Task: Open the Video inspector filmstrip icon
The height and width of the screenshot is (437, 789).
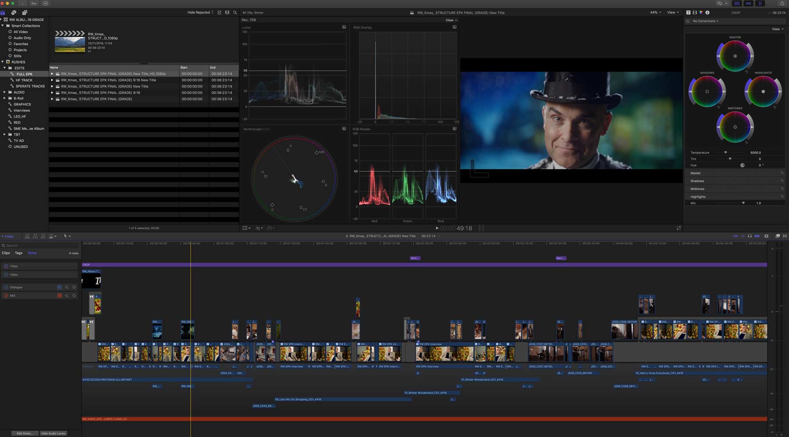Action: pyautogui.click(x=695, y=12)
